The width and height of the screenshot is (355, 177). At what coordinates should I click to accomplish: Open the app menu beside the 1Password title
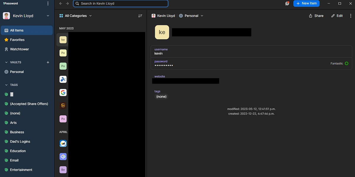[x=48, y=3]
